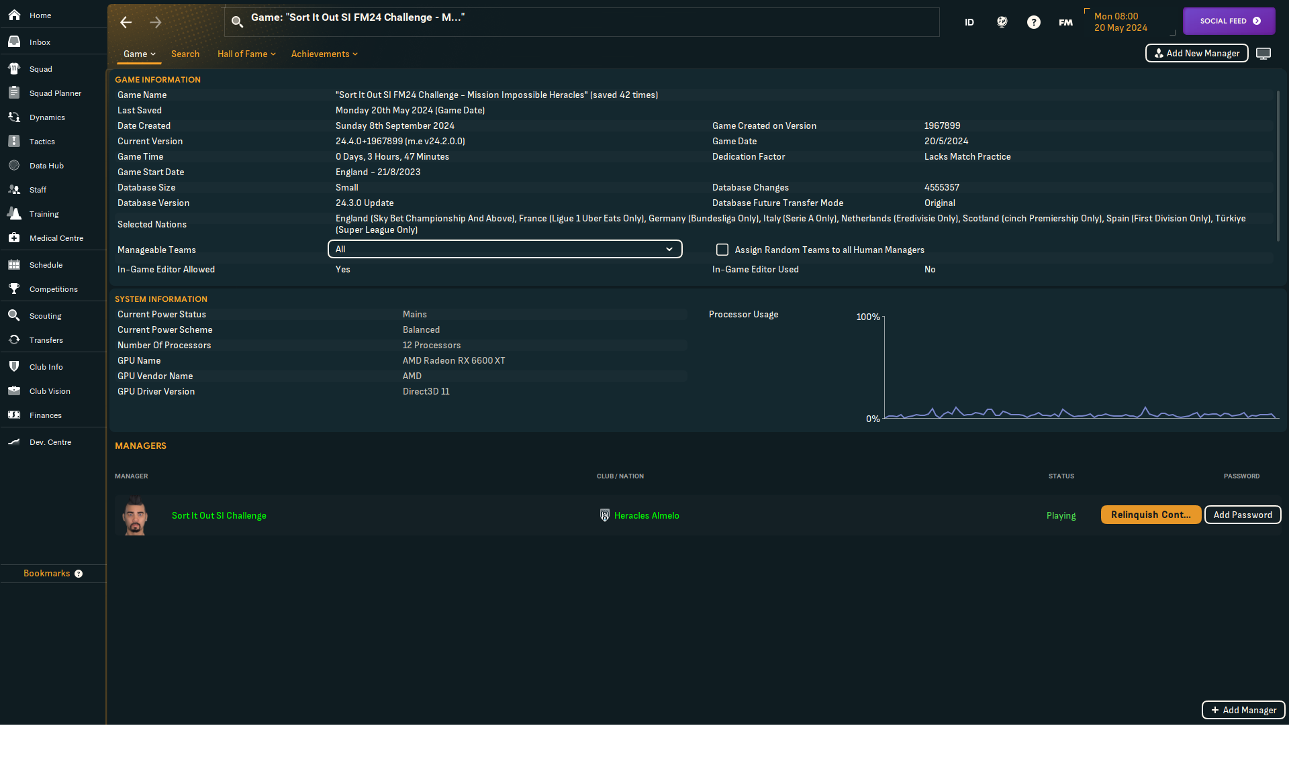Click the '12 Processors' value
This screenshot has width=1289, height=779.
(432, 345)
